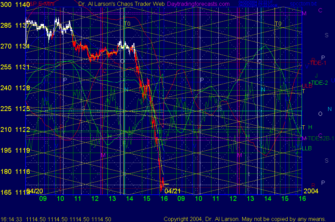
Task: Click the red "-TIDE-1" legend label
Action: tap(317, 63)
